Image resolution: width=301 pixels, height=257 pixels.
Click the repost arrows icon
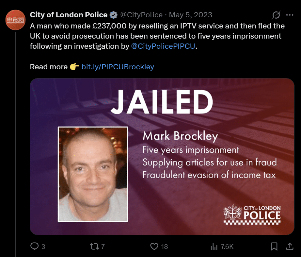pos(94,247)
